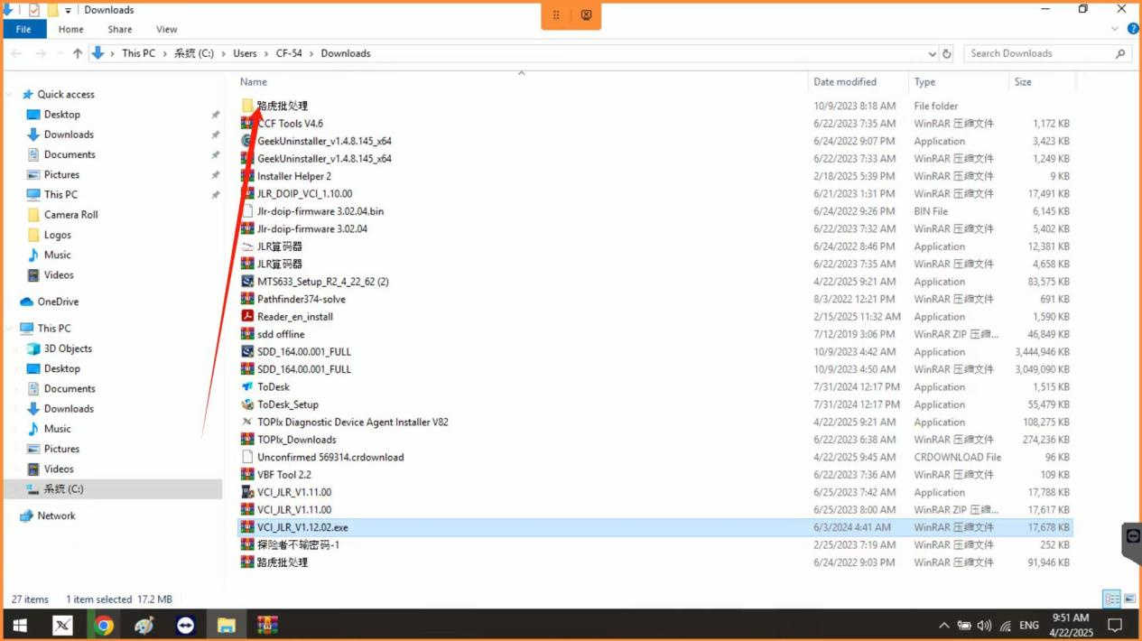Show hidden system tray icons chevron
1142x641 pixels.
[x=944, y=625]
